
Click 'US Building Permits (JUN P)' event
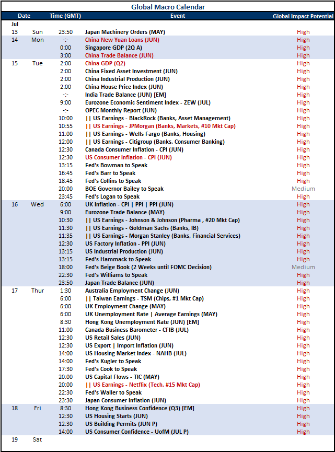pyautogui.click(x=121, y=424)
